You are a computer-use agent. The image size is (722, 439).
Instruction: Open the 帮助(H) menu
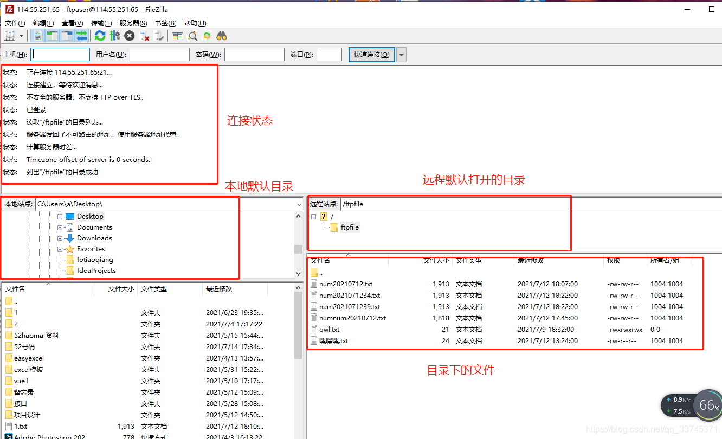[x=195, y=23]
